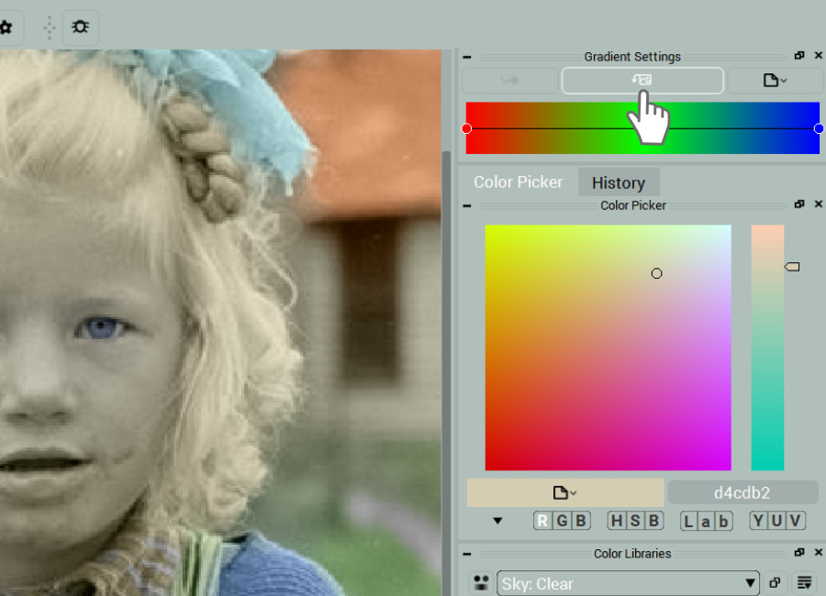Screen dimensions: 826x596
Task: Open the bug report icon
Action: click(81, 27)
